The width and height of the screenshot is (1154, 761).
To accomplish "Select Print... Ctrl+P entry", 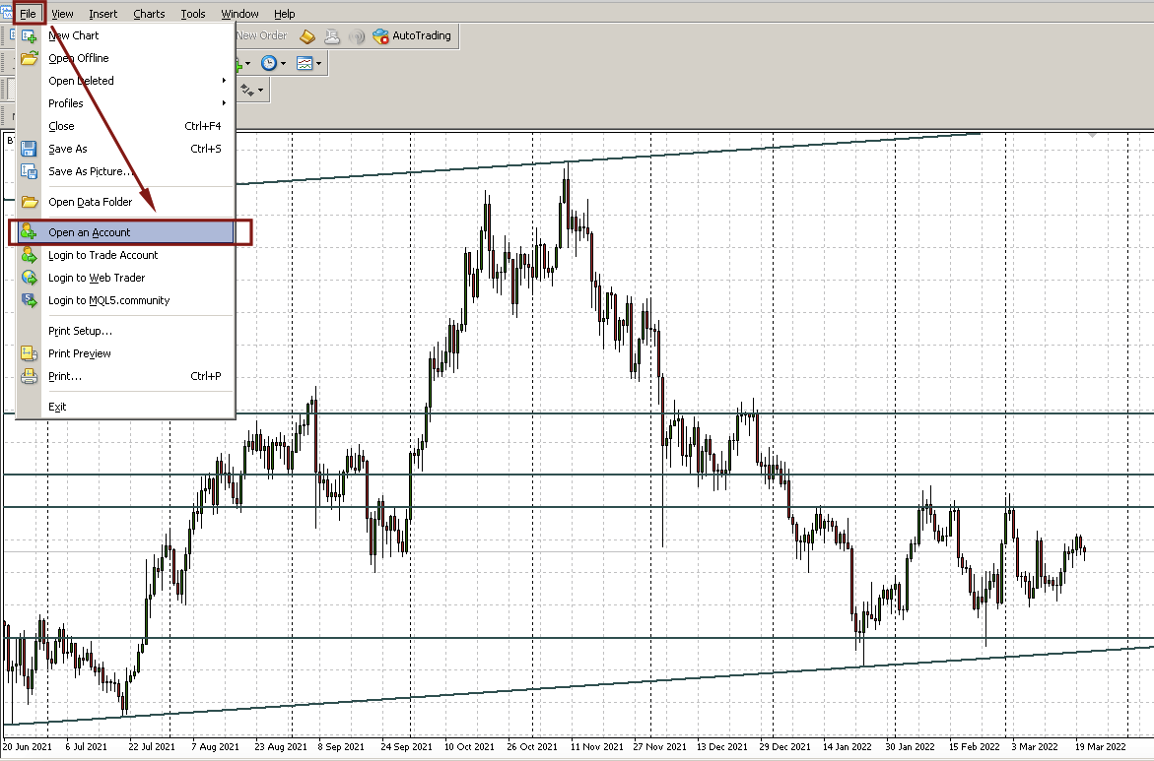I will [125, 376].
